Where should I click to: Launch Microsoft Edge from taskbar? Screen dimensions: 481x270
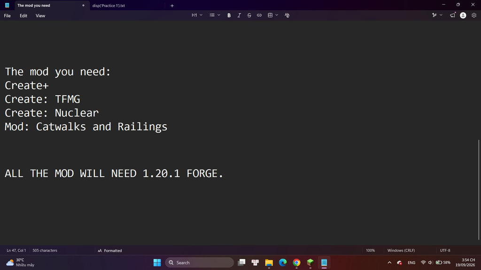[283, 262]
